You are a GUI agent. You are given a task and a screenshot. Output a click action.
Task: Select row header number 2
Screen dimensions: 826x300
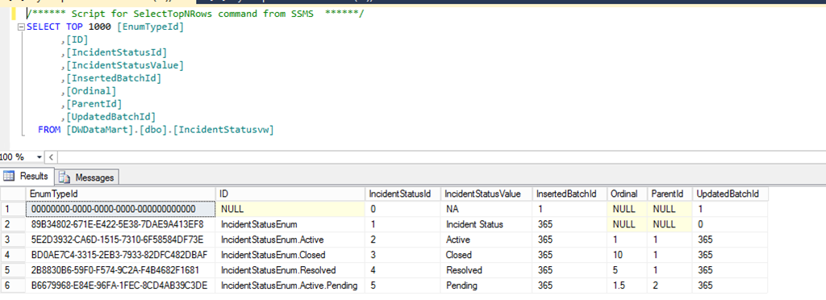(13, 224)
